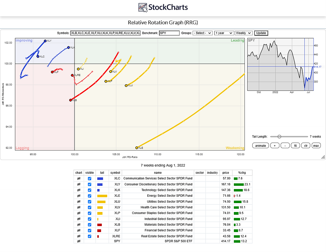Click the fit button

pos(295,146)
